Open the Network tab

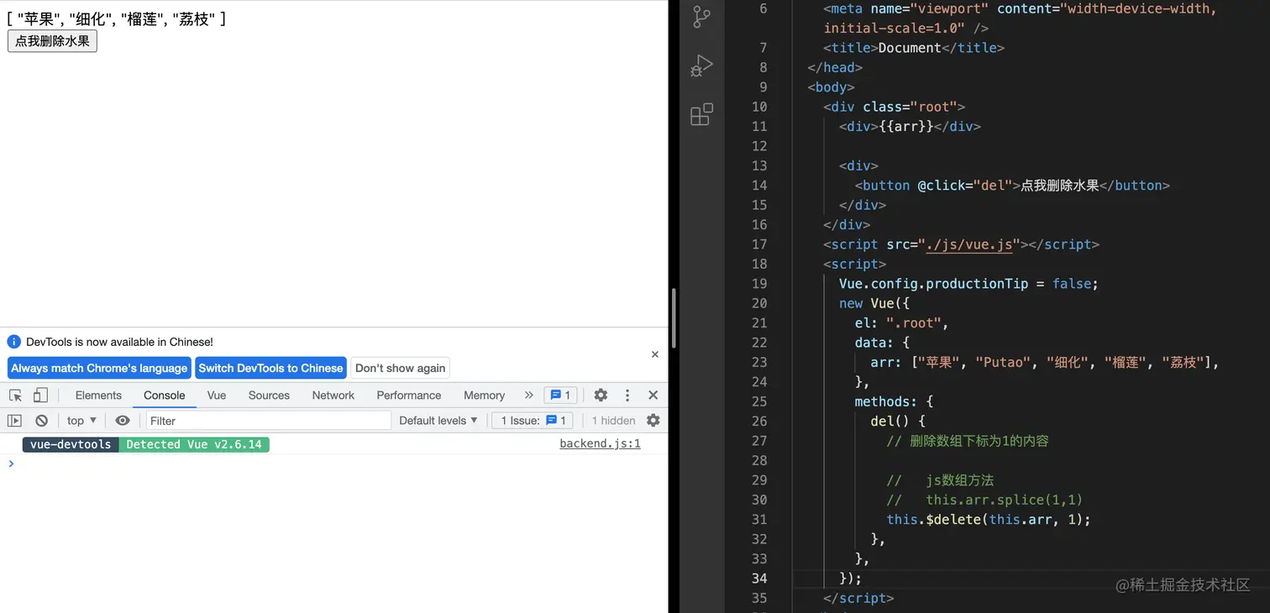tap(333, 396)
